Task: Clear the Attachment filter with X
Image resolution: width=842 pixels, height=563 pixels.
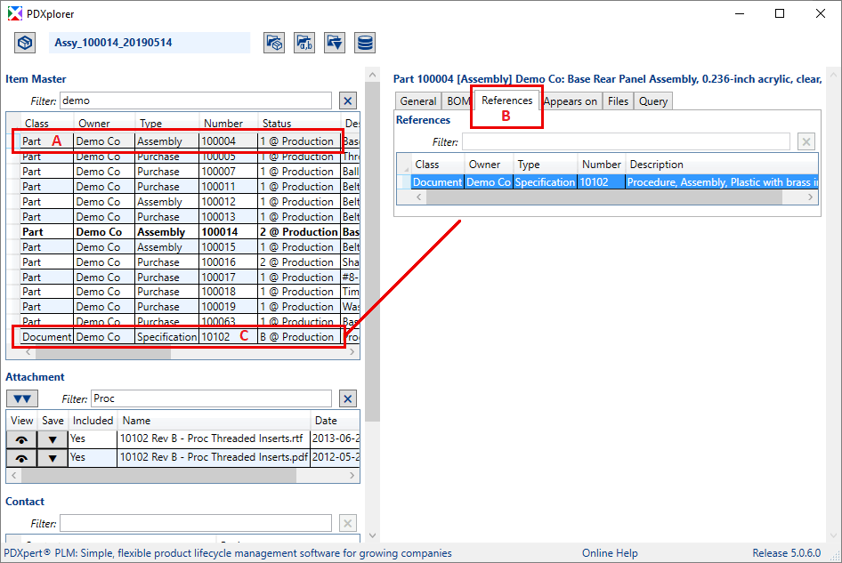Action: click(348, 398)
